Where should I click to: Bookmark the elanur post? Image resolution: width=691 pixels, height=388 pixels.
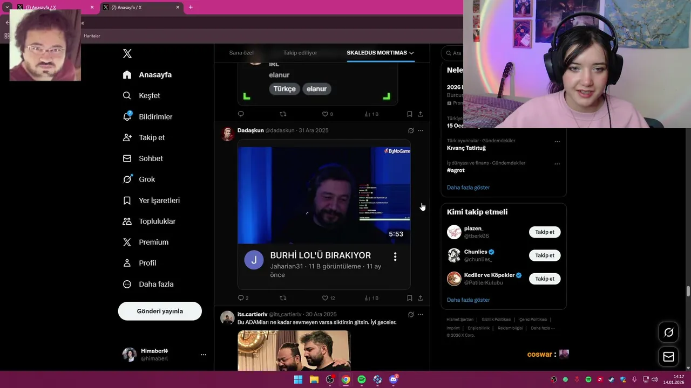click(x=410, y=114)
